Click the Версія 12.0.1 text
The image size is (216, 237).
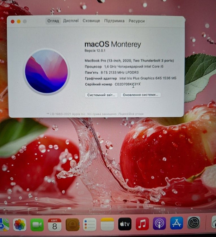tap(95, 51)
